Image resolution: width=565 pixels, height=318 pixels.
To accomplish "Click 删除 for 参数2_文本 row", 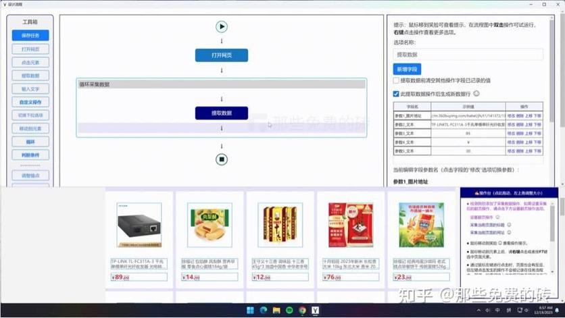I will tap(520, 125).
